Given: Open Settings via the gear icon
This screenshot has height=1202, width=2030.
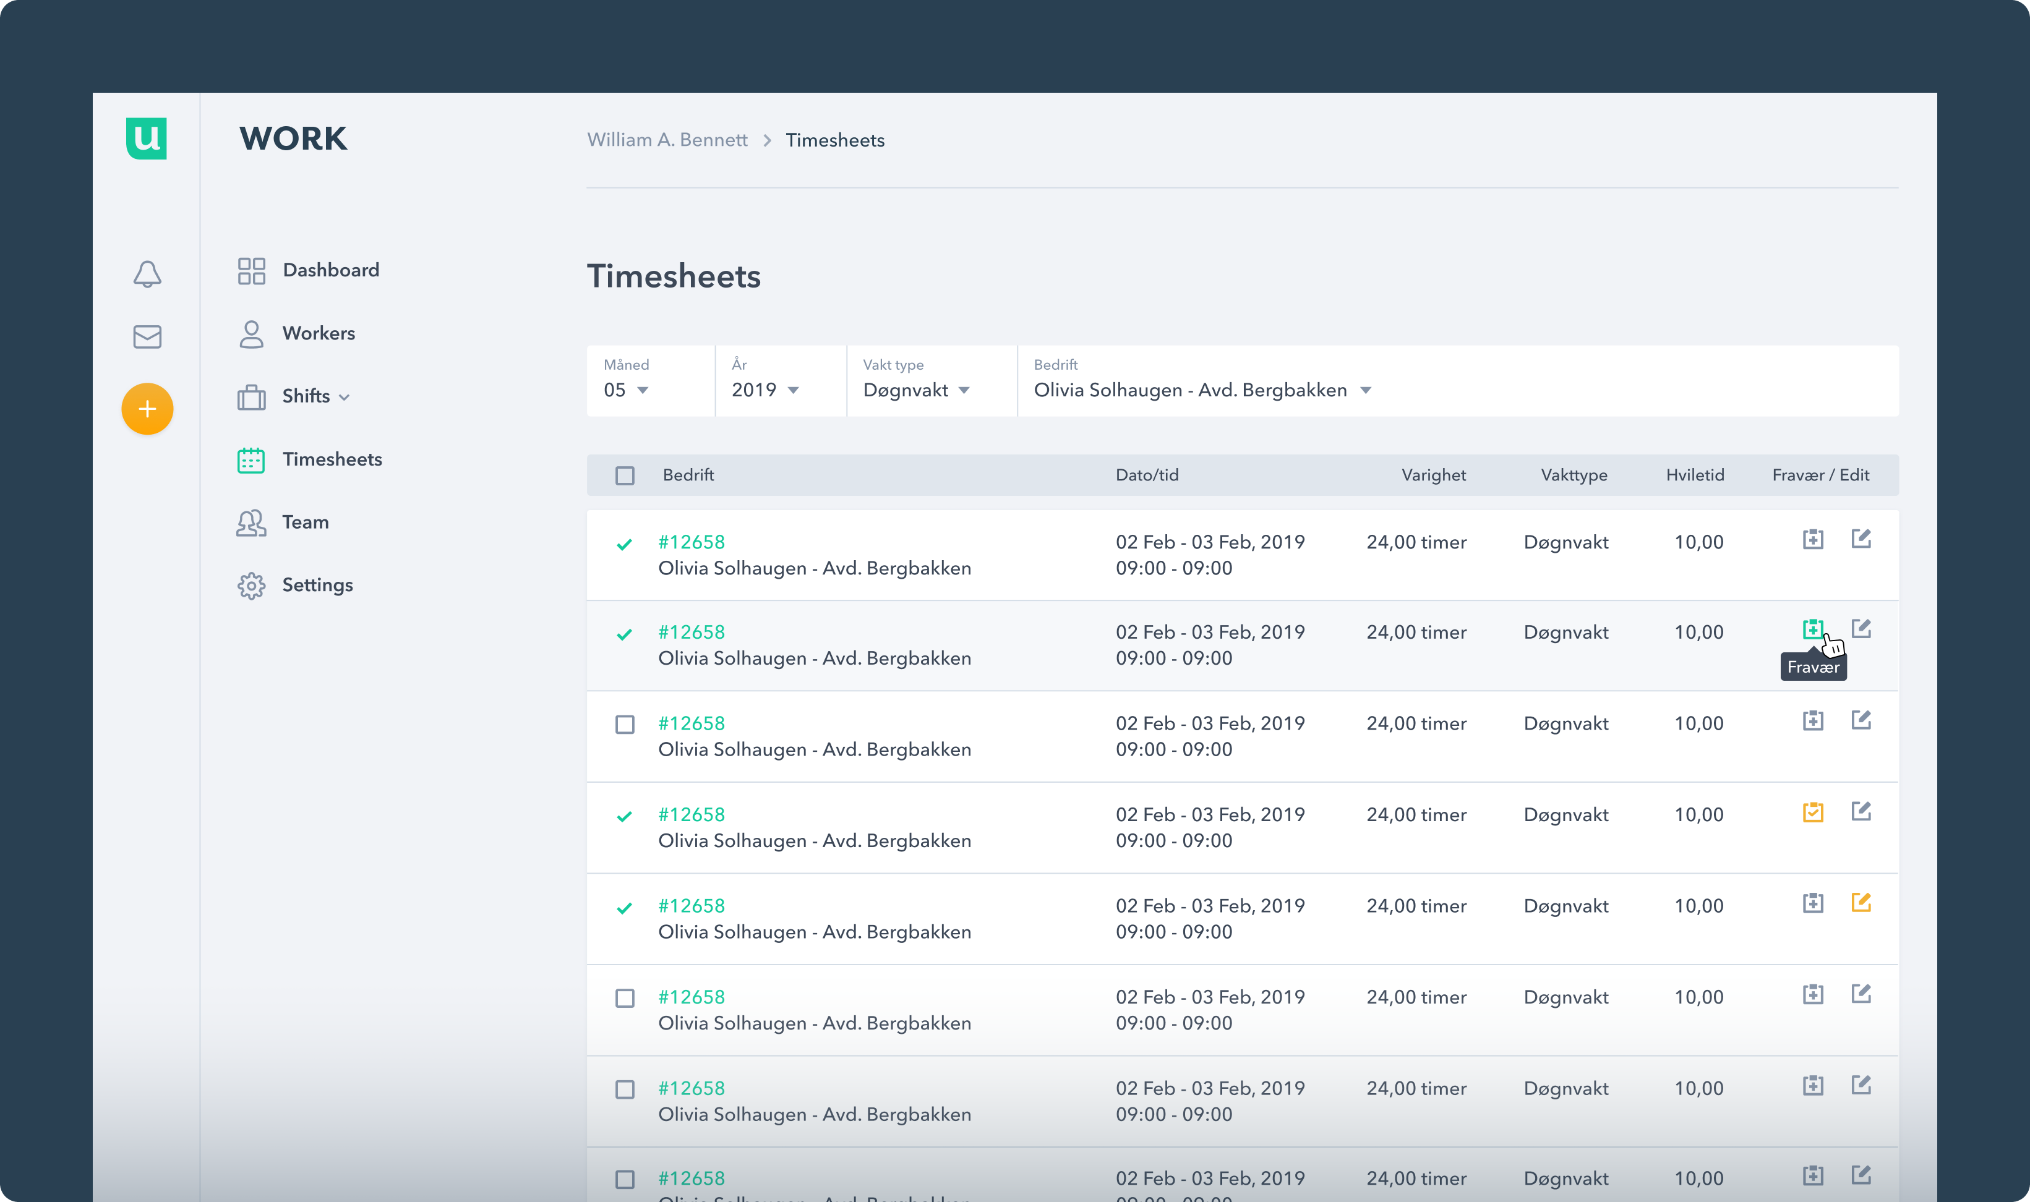Looking at the screenshot, I should (x=251, y=585).
